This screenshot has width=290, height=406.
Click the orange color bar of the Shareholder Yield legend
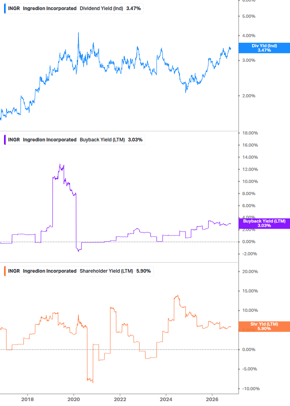click(5, 271)
